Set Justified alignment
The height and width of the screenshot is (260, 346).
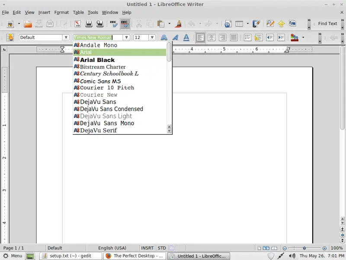pyautogui.click(x=234, y=38)
